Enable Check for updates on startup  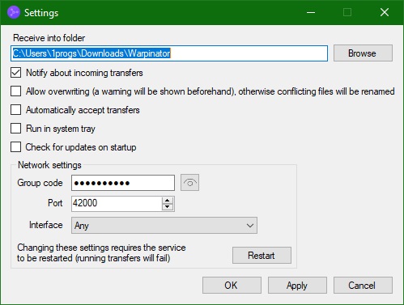(15, 147)
